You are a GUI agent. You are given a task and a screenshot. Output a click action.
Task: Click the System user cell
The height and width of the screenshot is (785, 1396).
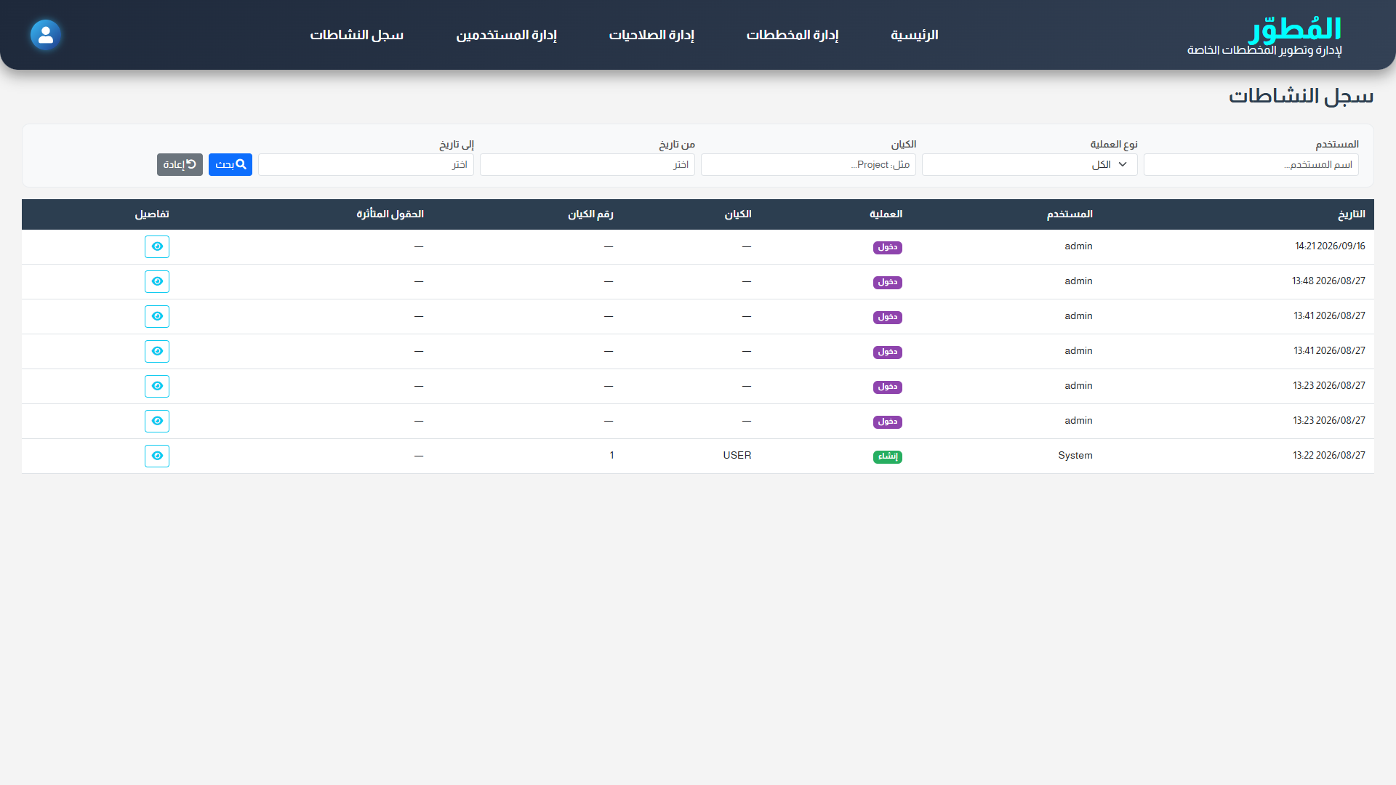click(x=1075, y=456)
